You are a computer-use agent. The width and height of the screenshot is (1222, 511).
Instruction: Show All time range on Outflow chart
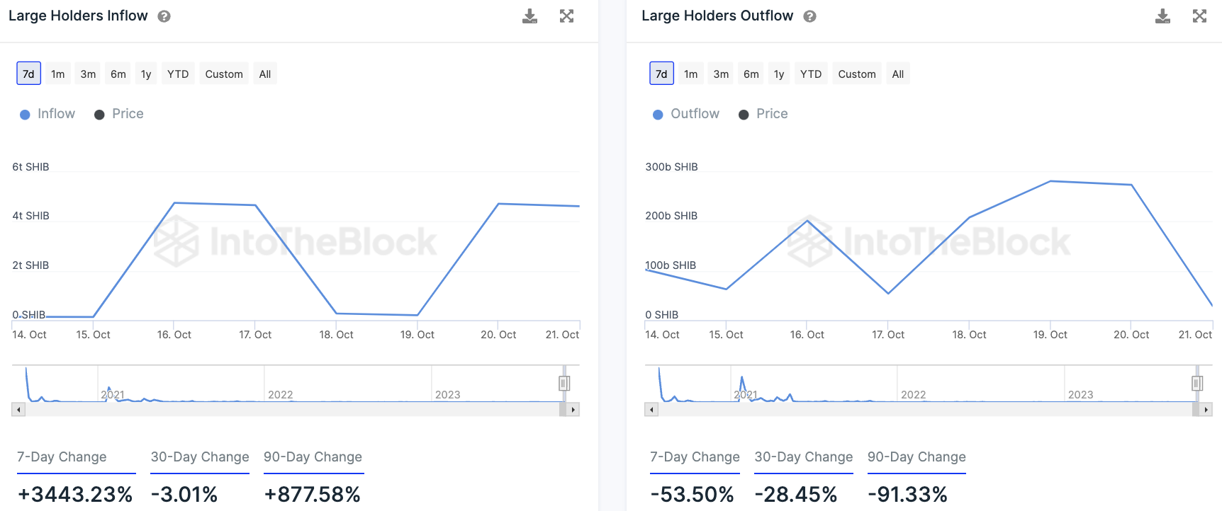point(897,74)
